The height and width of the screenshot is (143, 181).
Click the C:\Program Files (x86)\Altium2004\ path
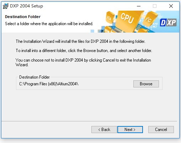tap(49, 84)
